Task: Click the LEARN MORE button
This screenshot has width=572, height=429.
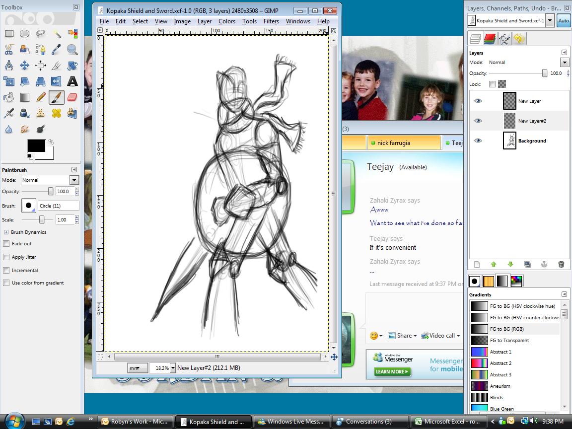Action: (x=391, y=371)
